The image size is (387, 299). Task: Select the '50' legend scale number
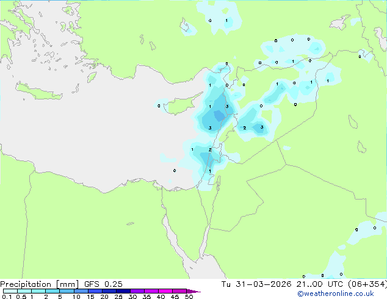[x=189, y=297]
